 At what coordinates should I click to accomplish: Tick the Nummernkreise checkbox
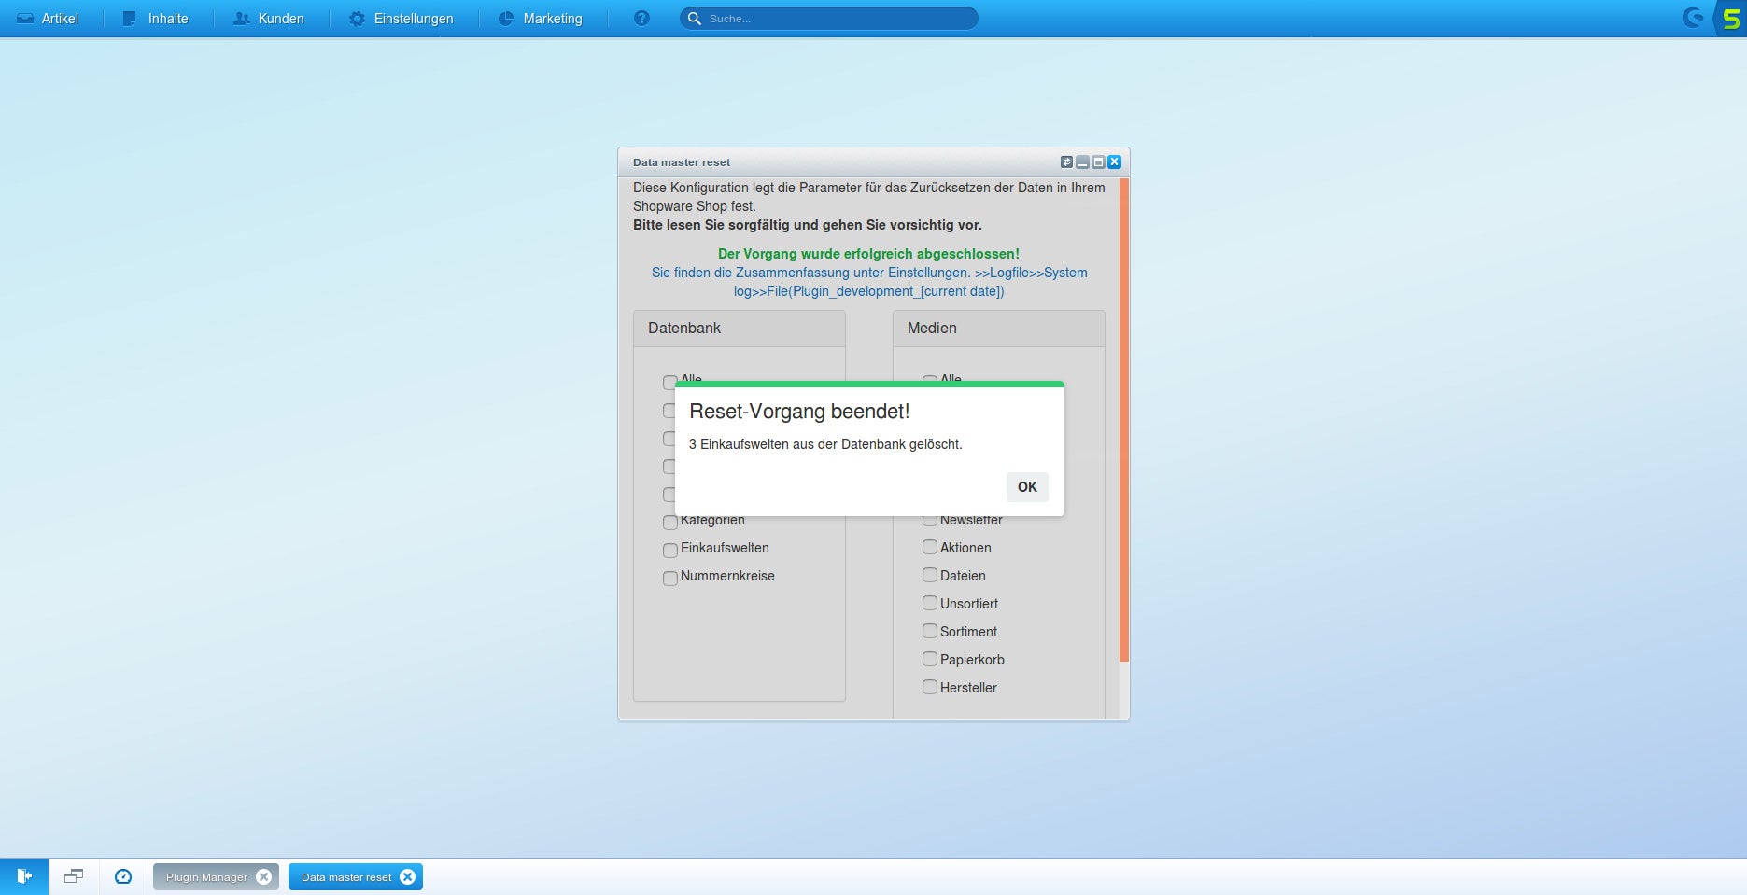click(x=669, y=578)
